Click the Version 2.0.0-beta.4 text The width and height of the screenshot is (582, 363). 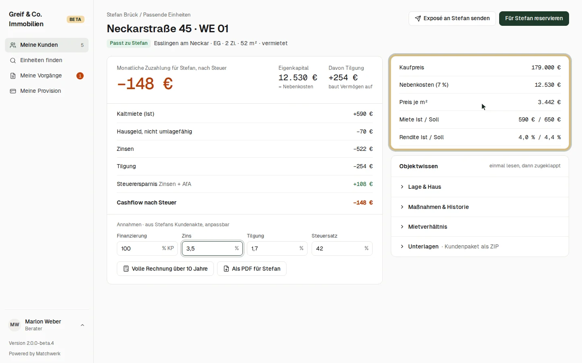[x=32, y=343]
